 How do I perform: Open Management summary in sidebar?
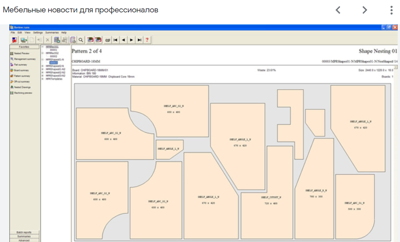click(x=23, y=59)
